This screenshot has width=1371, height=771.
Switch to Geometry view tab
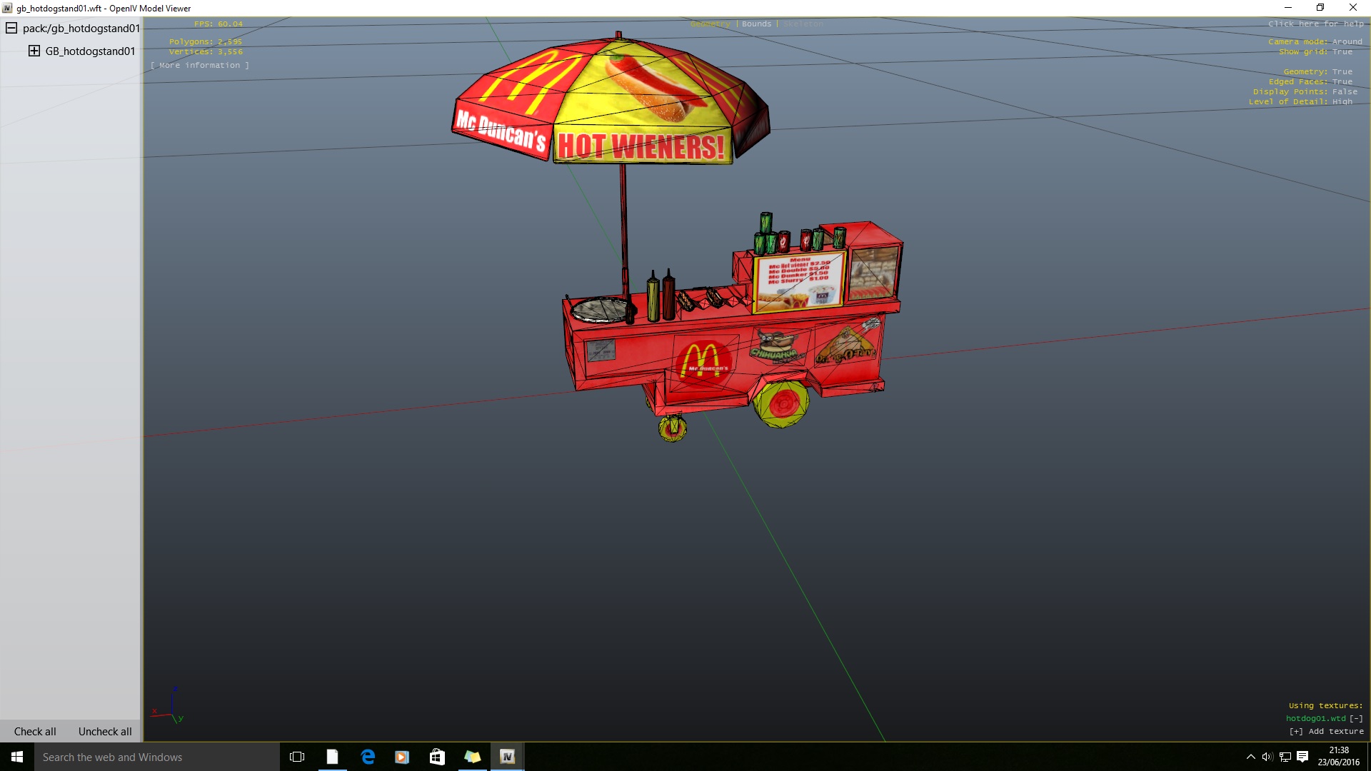click(x=710, y=24)
